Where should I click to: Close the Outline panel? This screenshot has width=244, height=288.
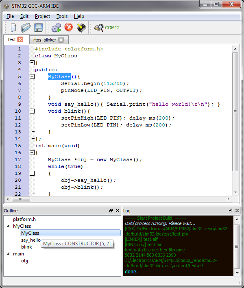coord(118,211)
